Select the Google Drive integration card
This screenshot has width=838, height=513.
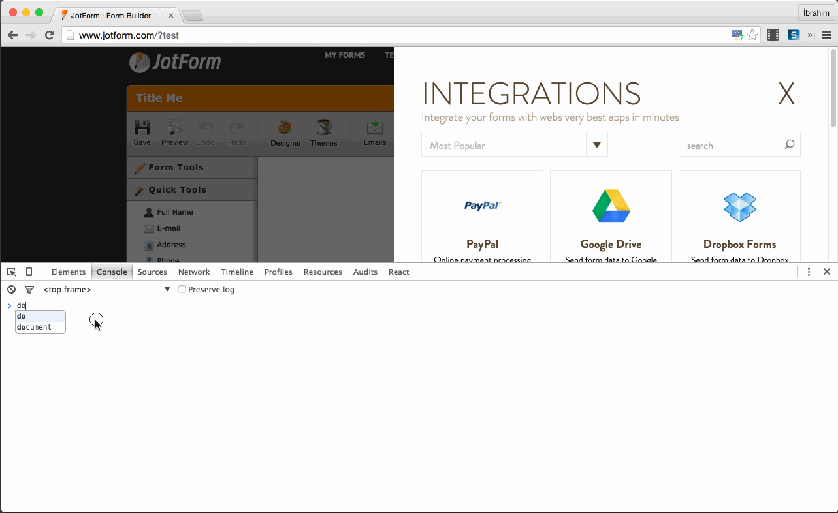click(x=611, y=217)
